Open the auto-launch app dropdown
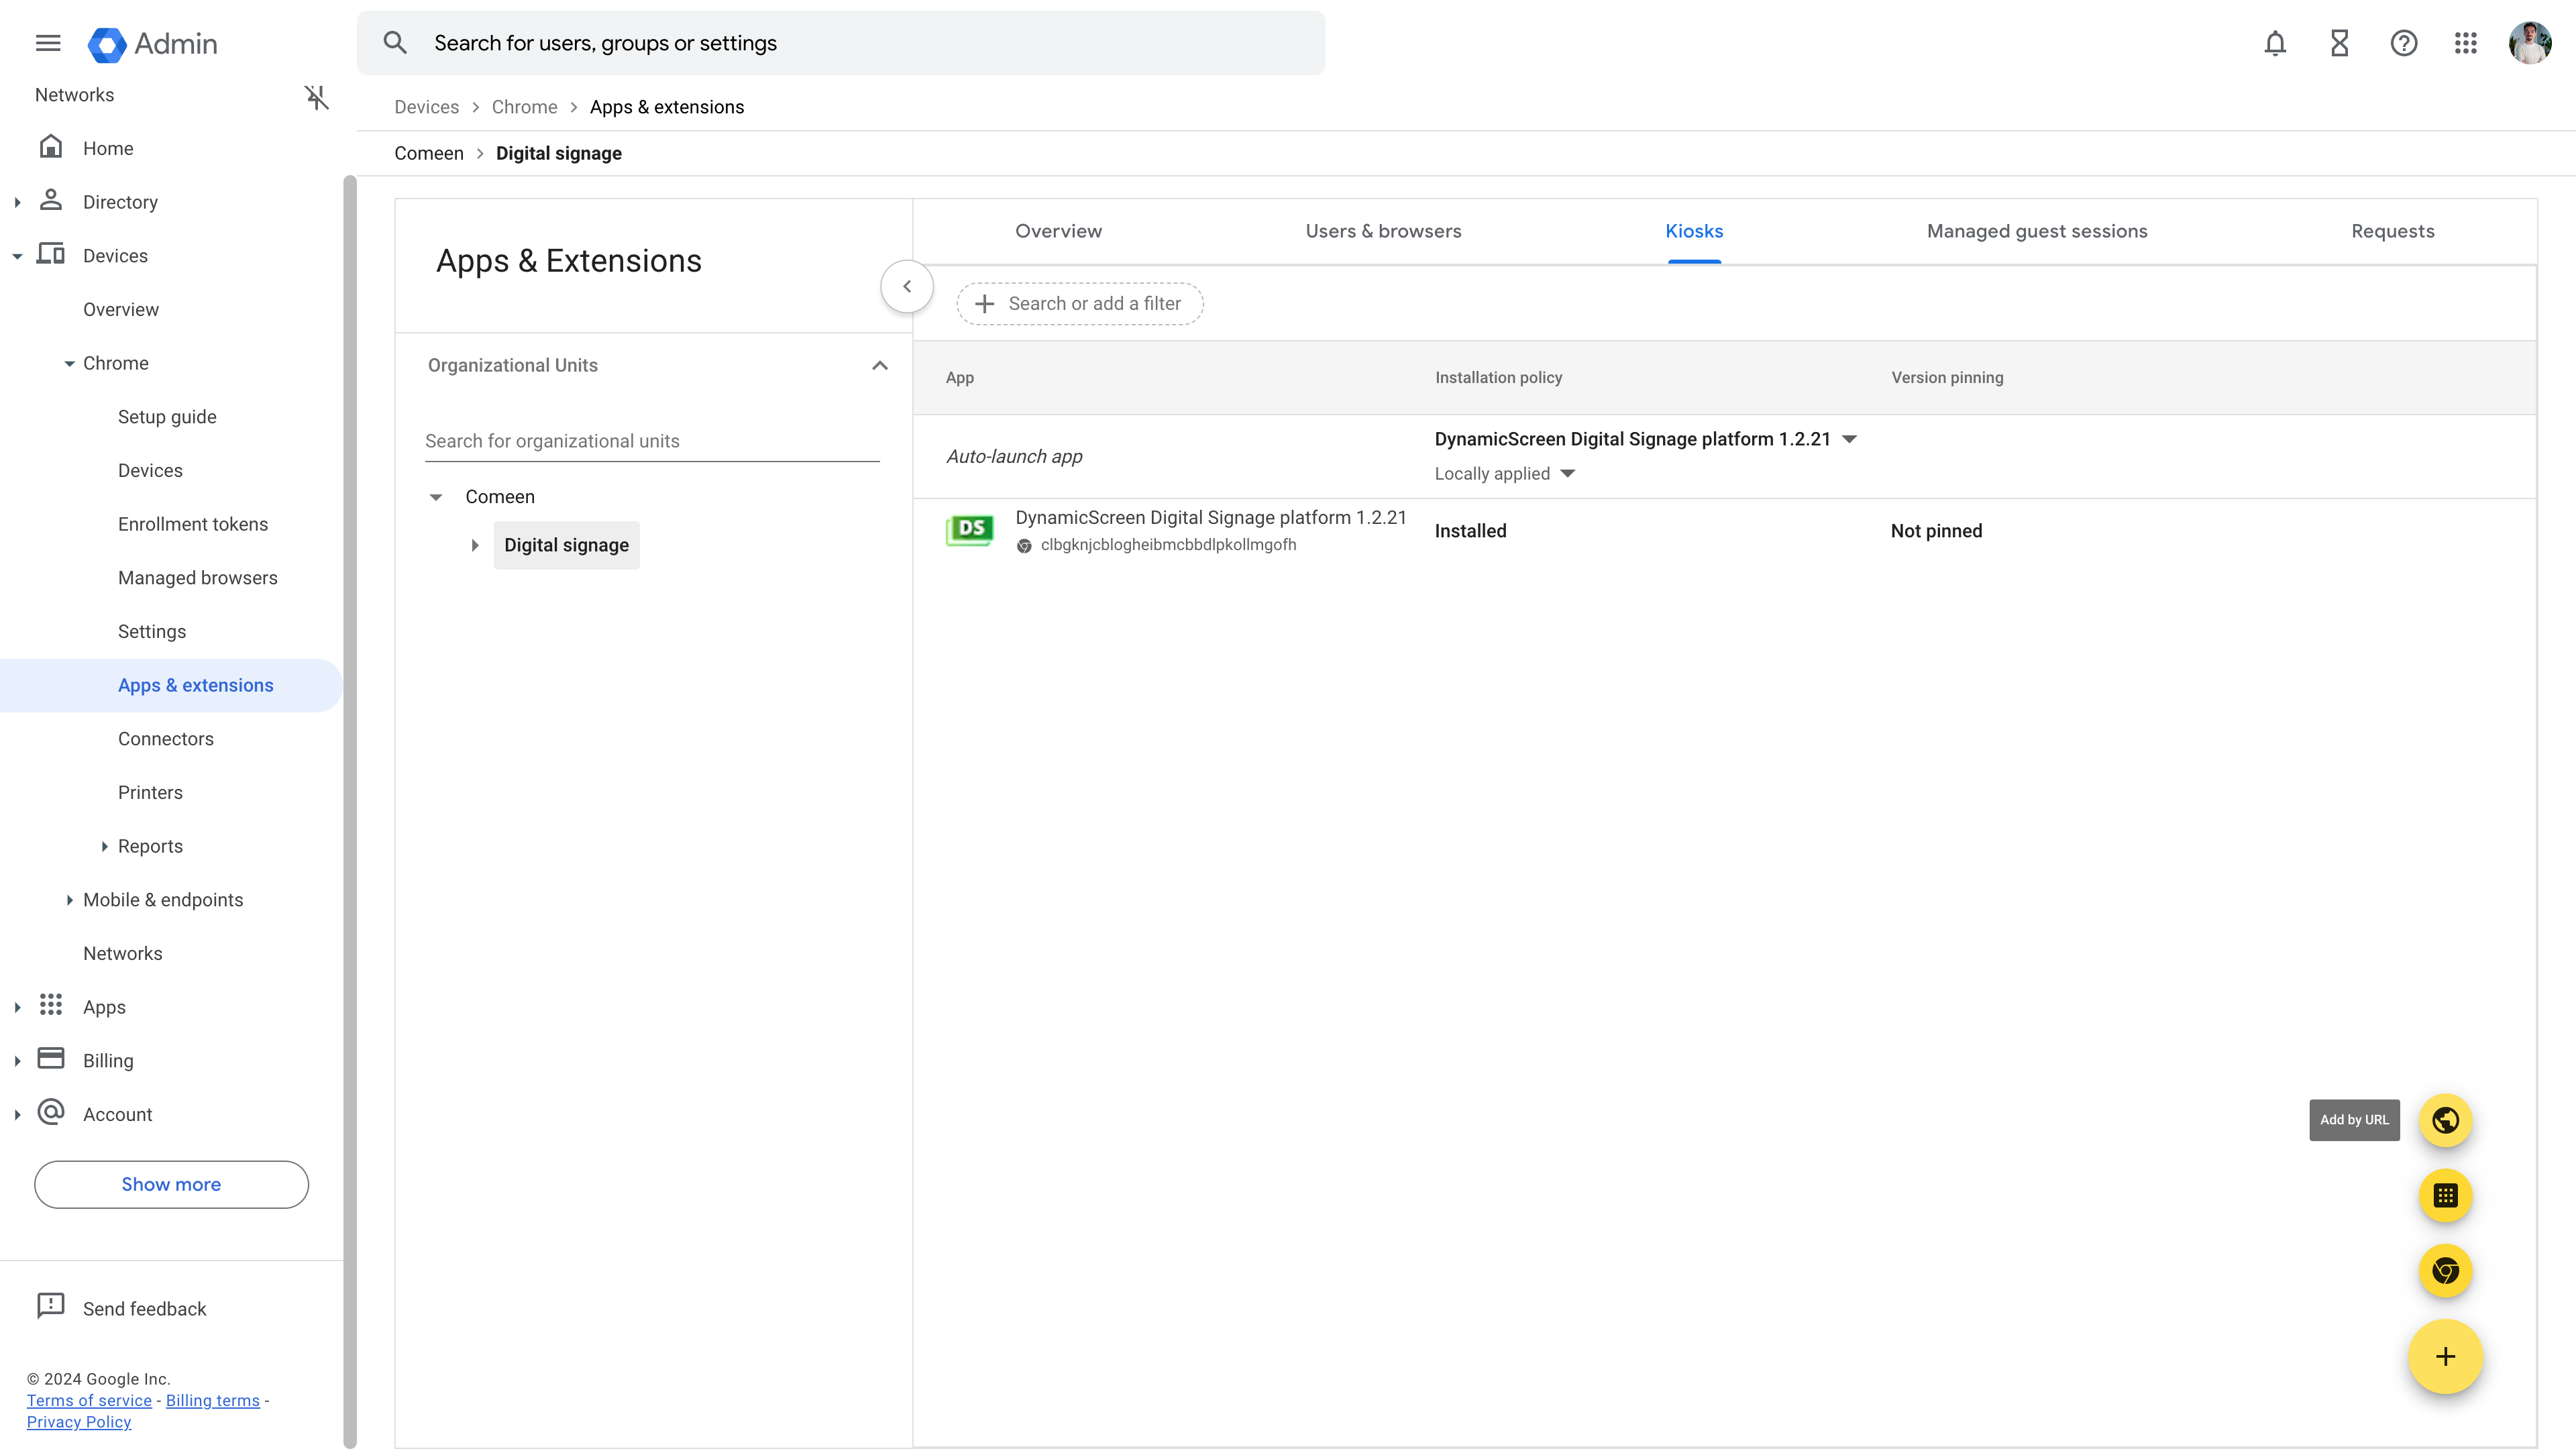The height and width of the screenshot is (1449, 2576). 1849,439
